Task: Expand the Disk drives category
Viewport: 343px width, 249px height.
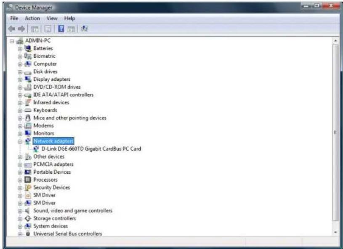Action: [x=20, y=72]
